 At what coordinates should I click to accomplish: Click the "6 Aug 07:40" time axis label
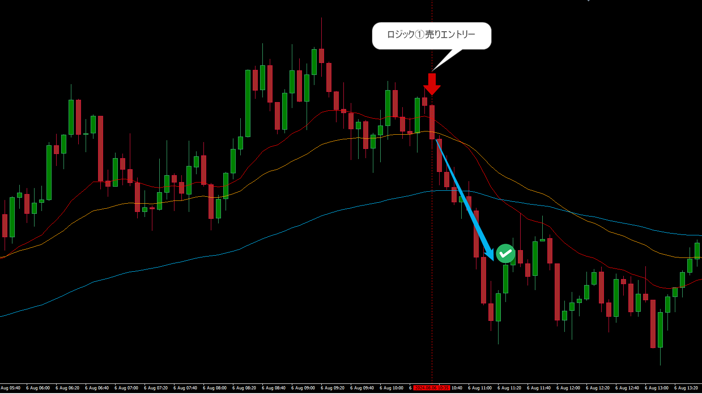pos(185,388)
